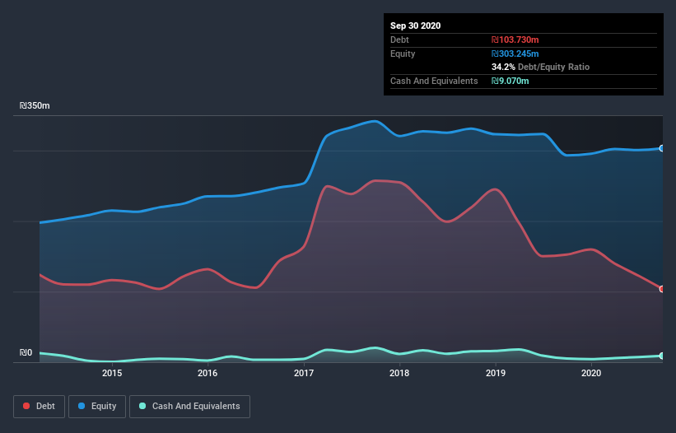Click the ₪350m y-axis label

pyautogui.click(x=35, y=106)
